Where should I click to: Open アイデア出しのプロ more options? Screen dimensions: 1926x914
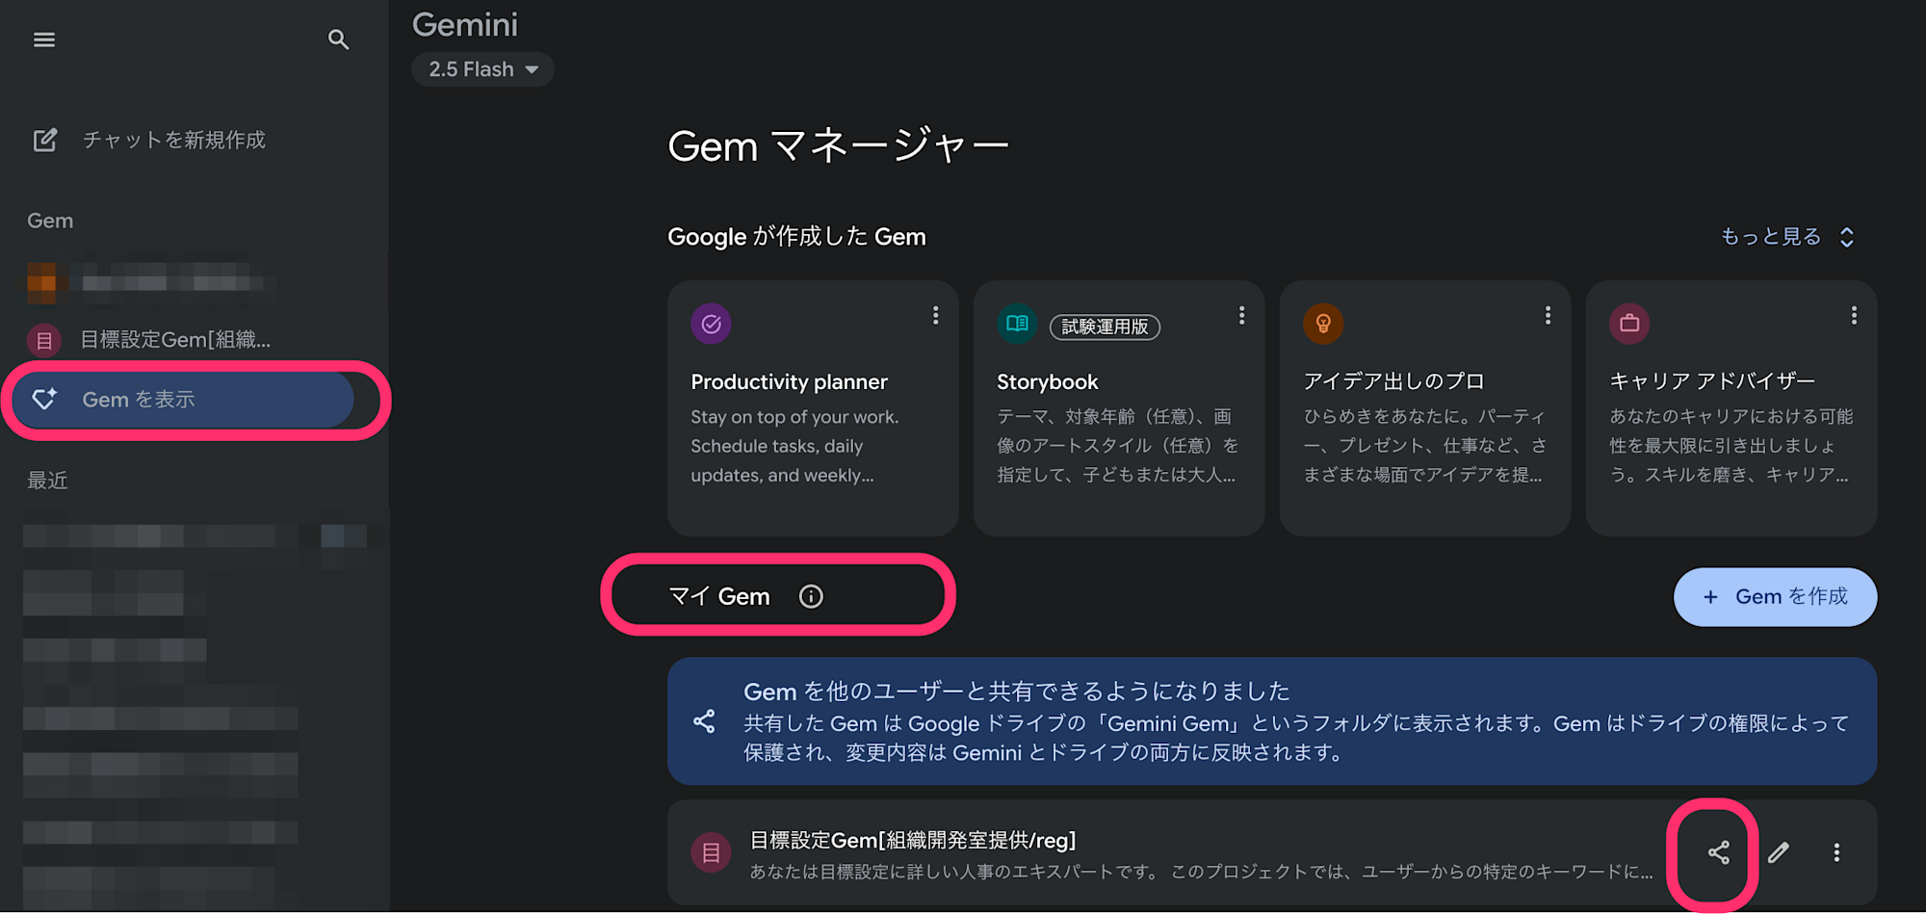pos(1548,315)
